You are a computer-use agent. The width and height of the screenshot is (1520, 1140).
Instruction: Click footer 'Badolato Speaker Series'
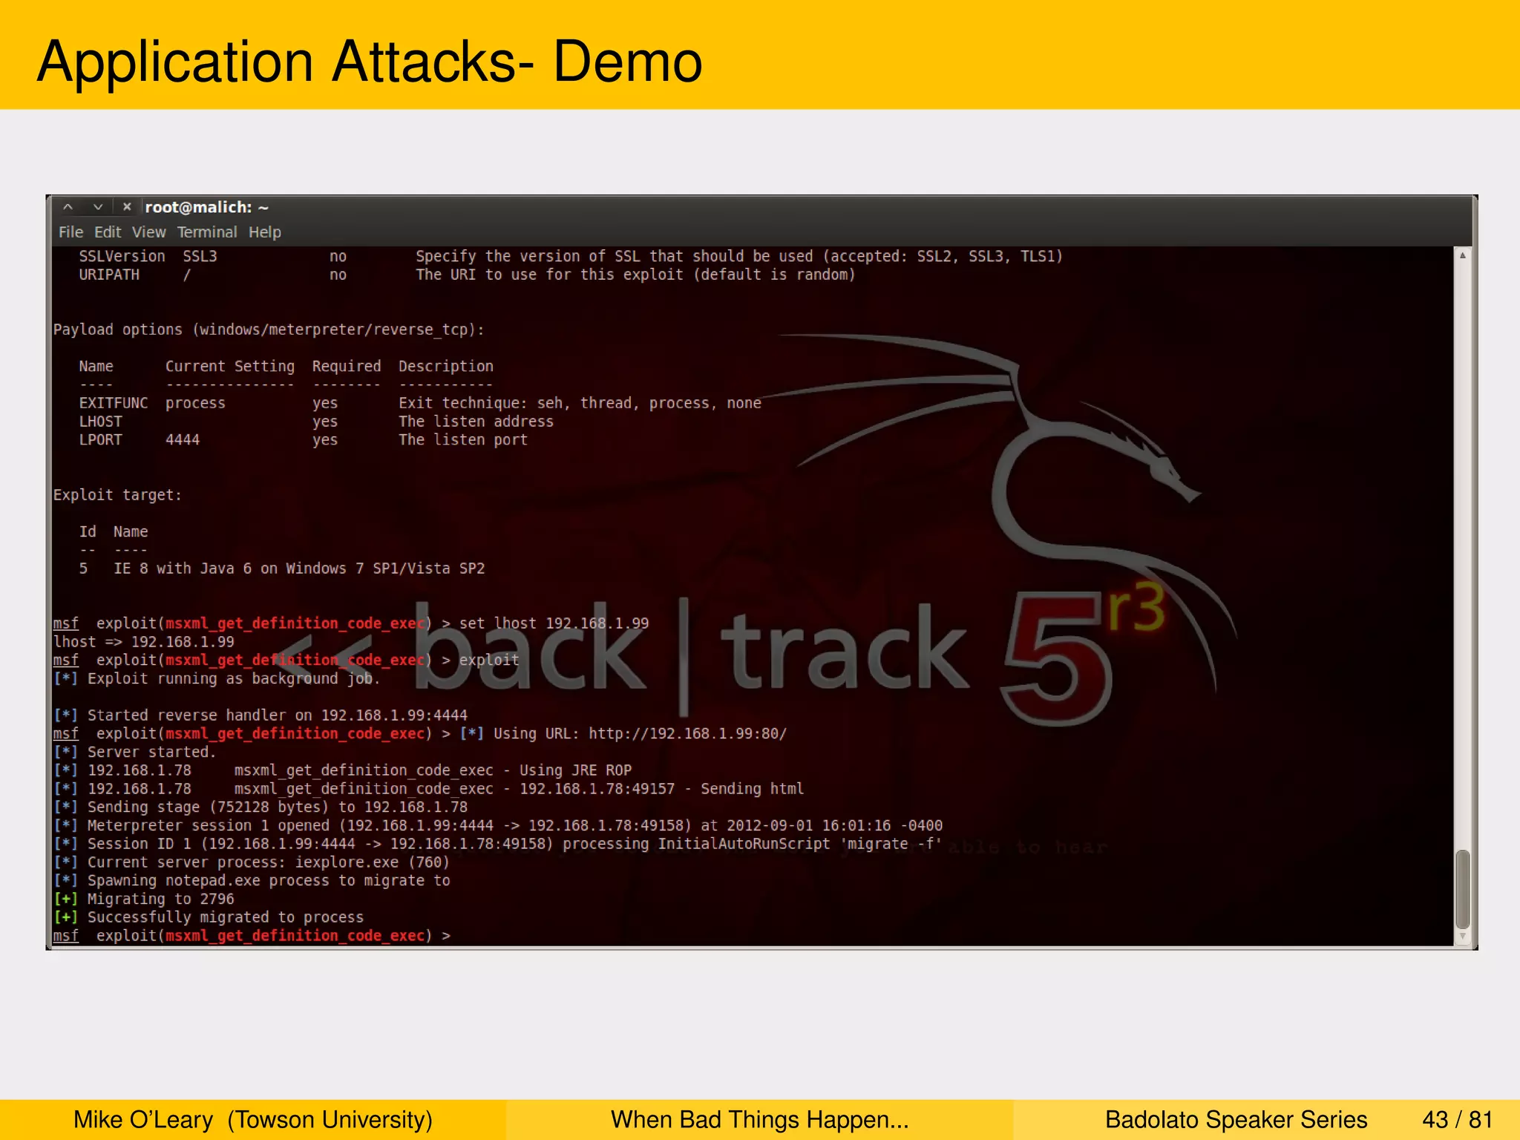tap(1236, 1119)
